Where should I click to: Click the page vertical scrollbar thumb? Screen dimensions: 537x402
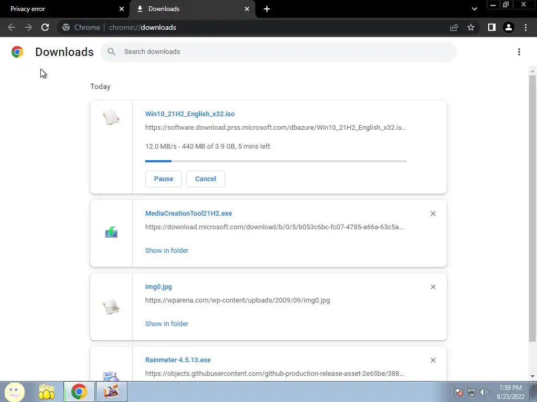click(x=532, y=208)
